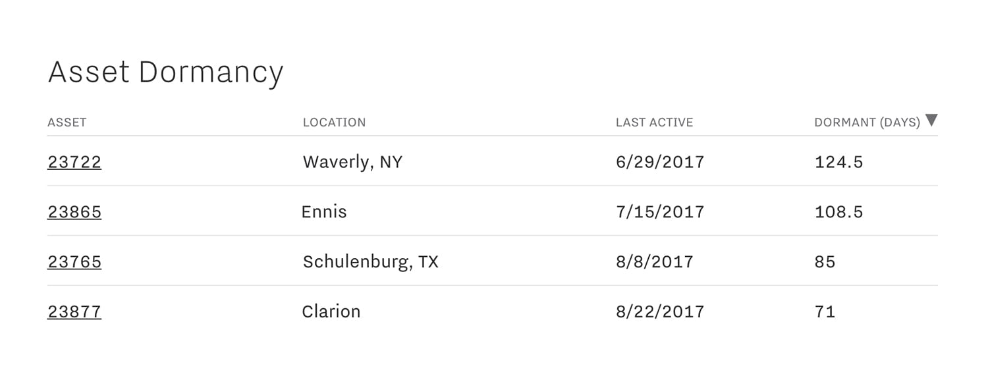Select the Schulenburg, TX location cell
The height and width of the screenshot is (380, 988).
370,262
